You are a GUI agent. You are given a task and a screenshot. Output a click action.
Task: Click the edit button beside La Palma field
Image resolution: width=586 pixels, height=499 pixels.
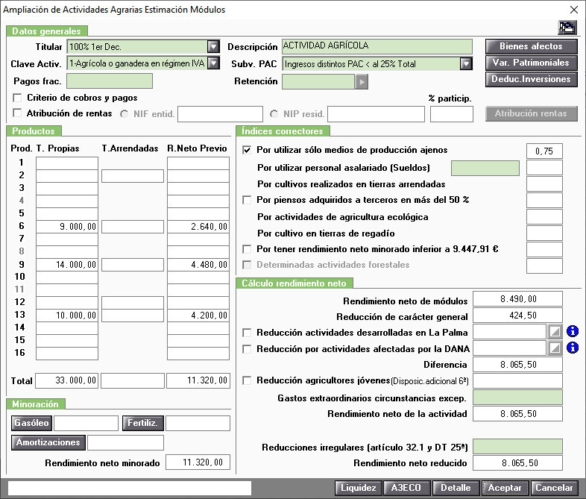coord(555,331)
